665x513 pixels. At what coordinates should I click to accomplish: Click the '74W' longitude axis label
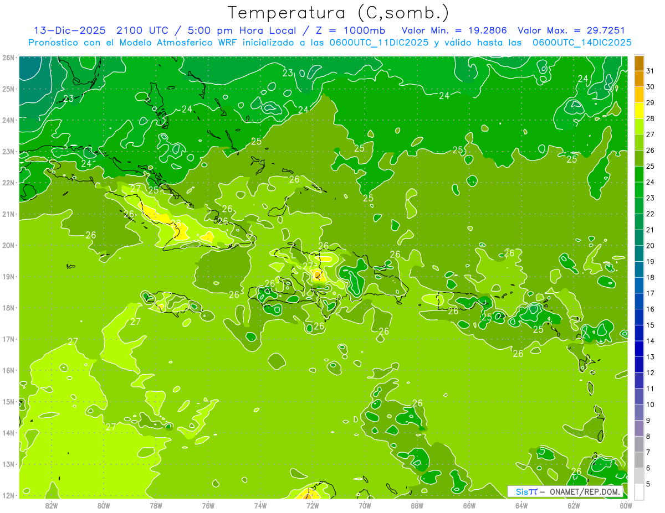(260, 506)
